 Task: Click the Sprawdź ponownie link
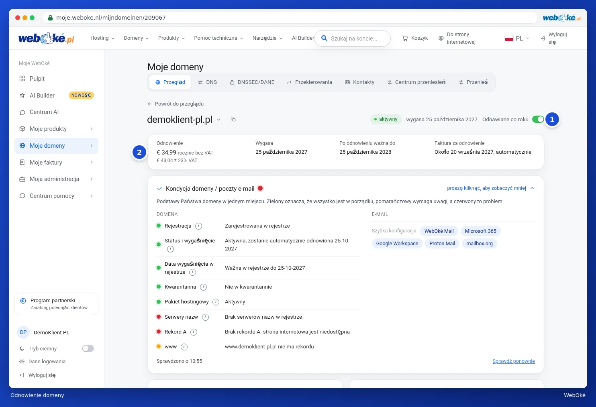pos(514,361)
